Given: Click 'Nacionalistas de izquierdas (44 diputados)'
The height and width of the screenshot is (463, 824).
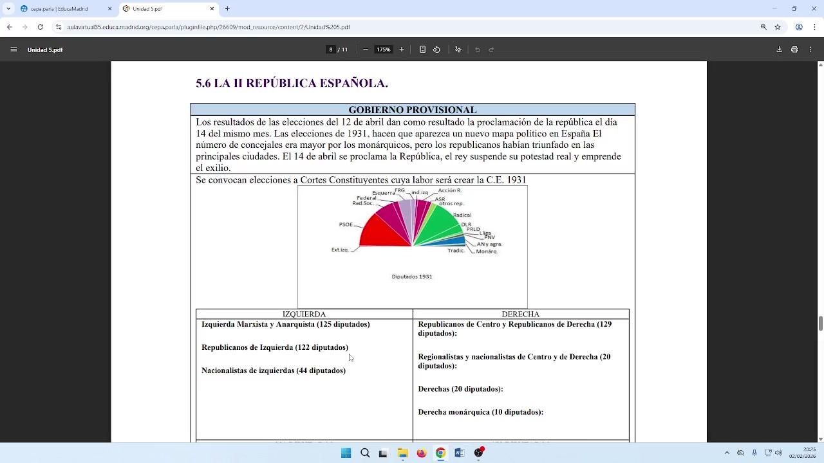Looking at the screenshot, I should pos(274,370).
